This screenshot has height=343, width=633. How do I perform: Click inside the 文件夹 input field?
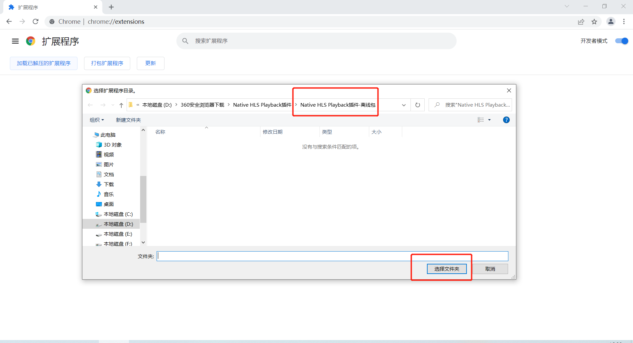click(297, 256)
